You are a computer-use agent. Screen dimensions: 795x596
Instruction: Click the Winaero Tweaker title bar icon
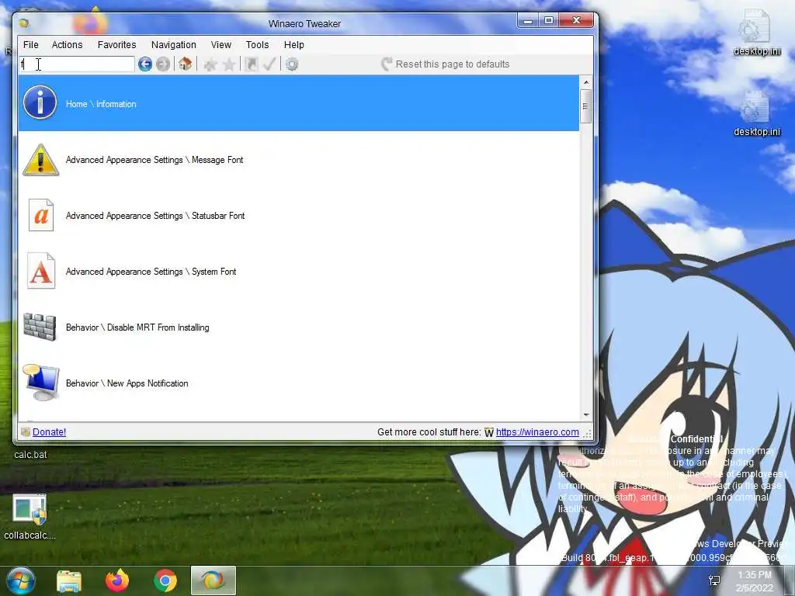coord(24,23)
